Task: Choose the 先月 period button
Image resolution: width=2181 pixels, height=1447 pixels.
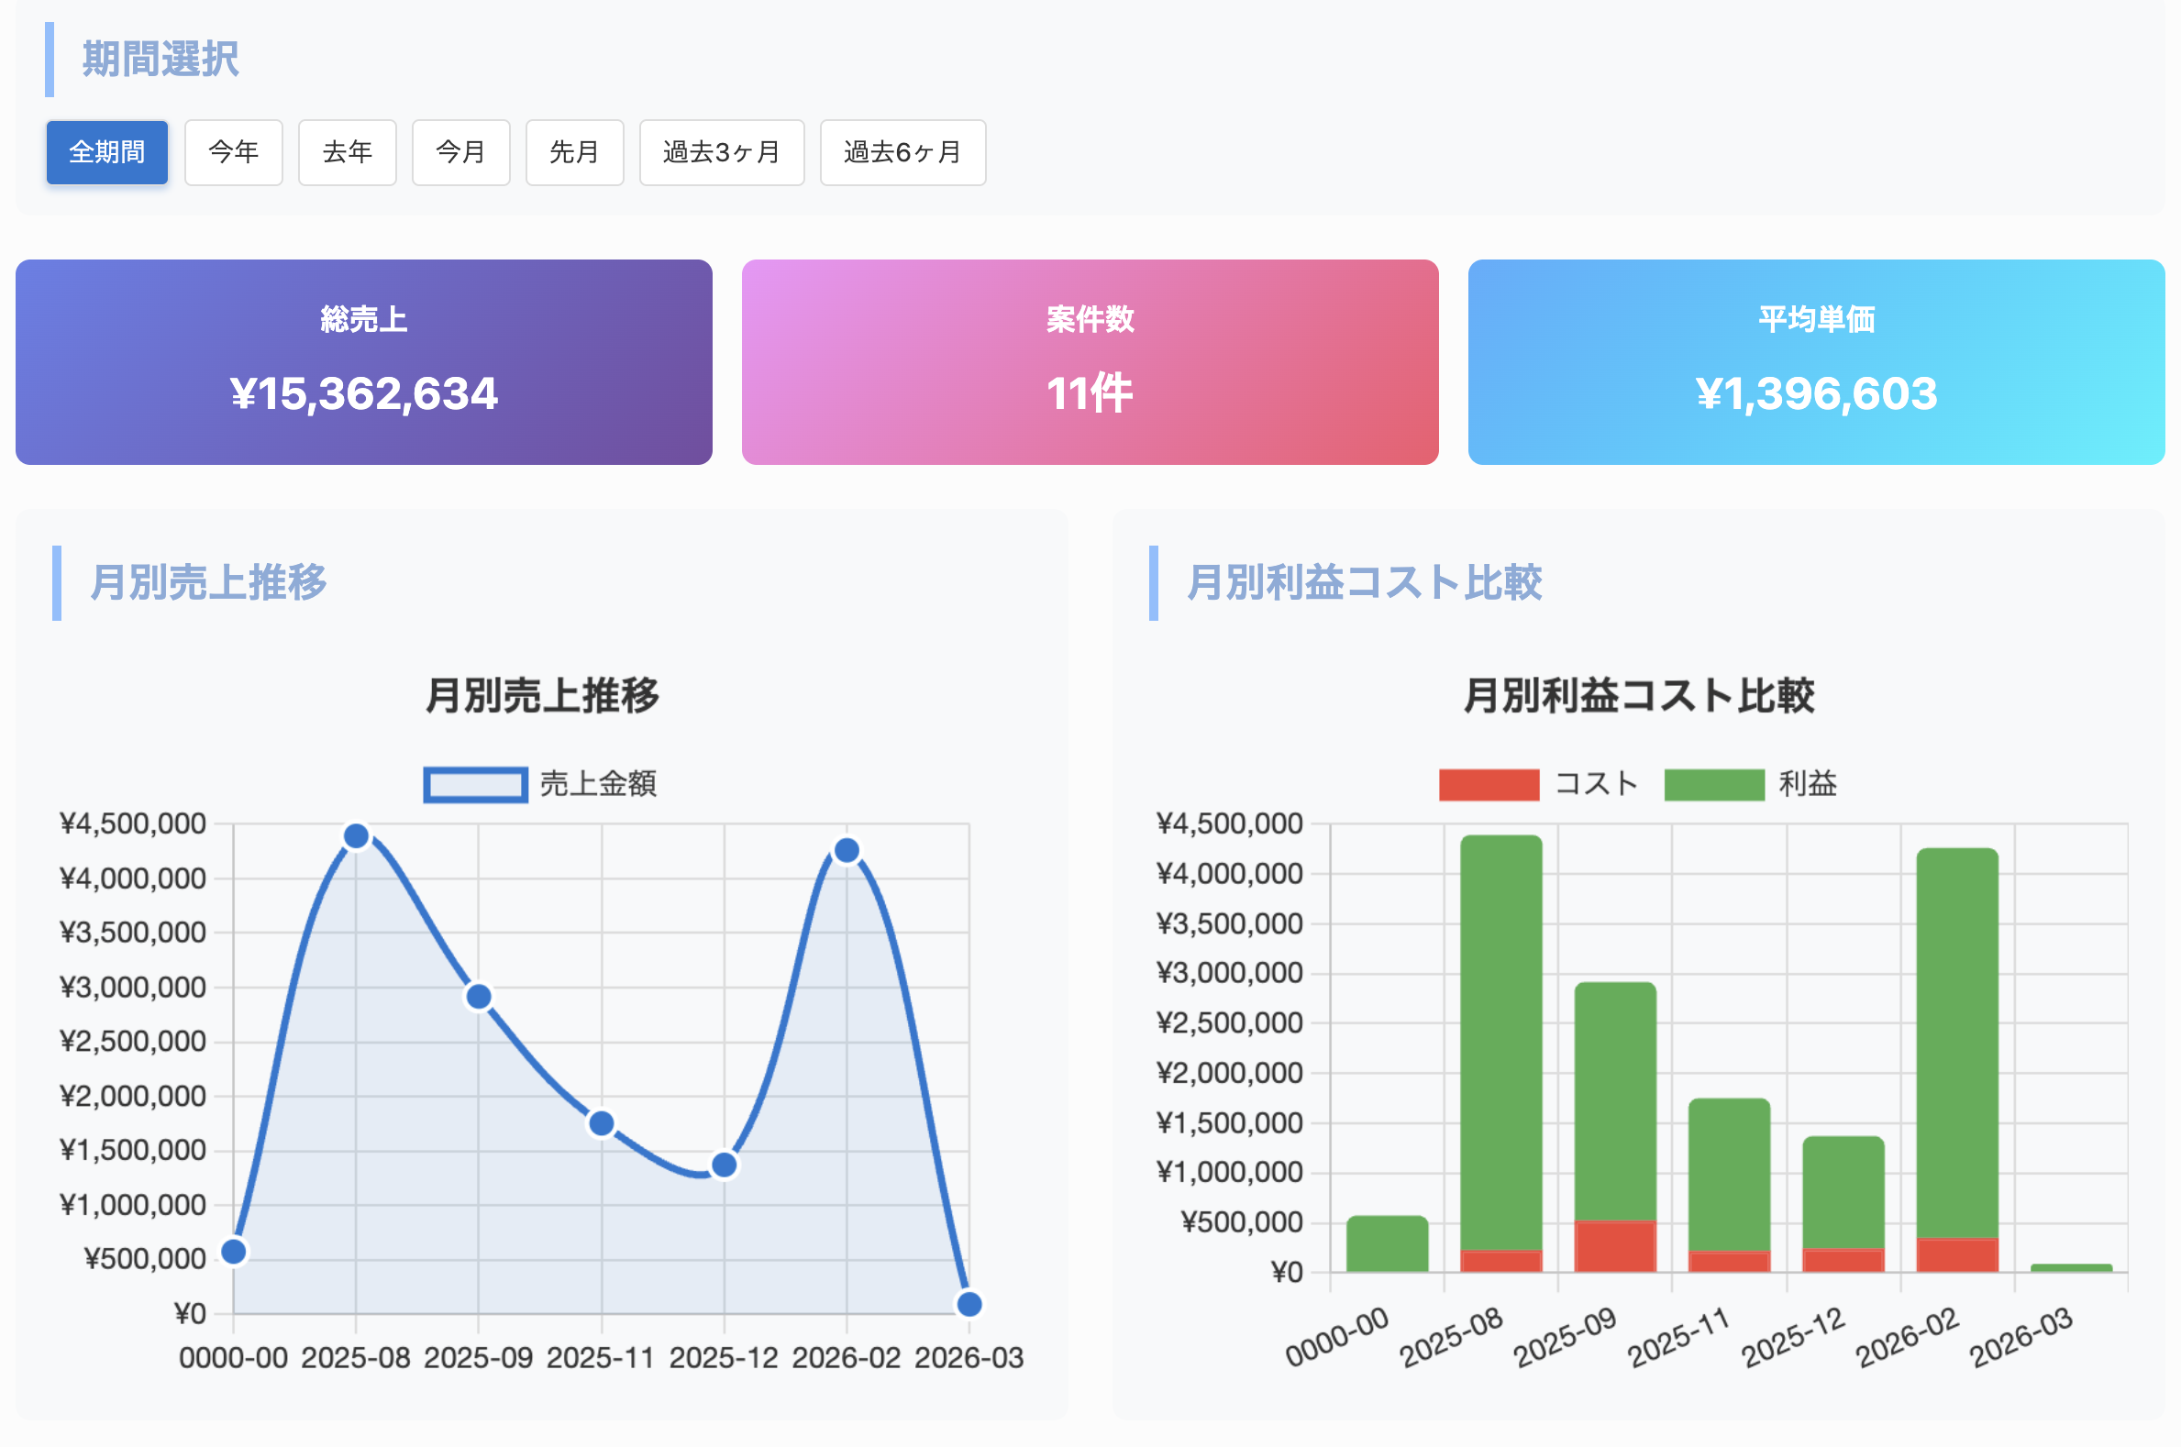Action: click(x=574, y=152)
